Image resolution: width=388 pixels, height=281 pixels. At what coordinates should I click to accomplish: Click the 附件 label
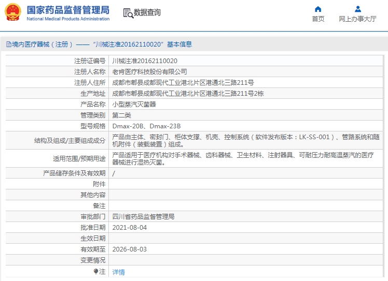coord(99,184)
